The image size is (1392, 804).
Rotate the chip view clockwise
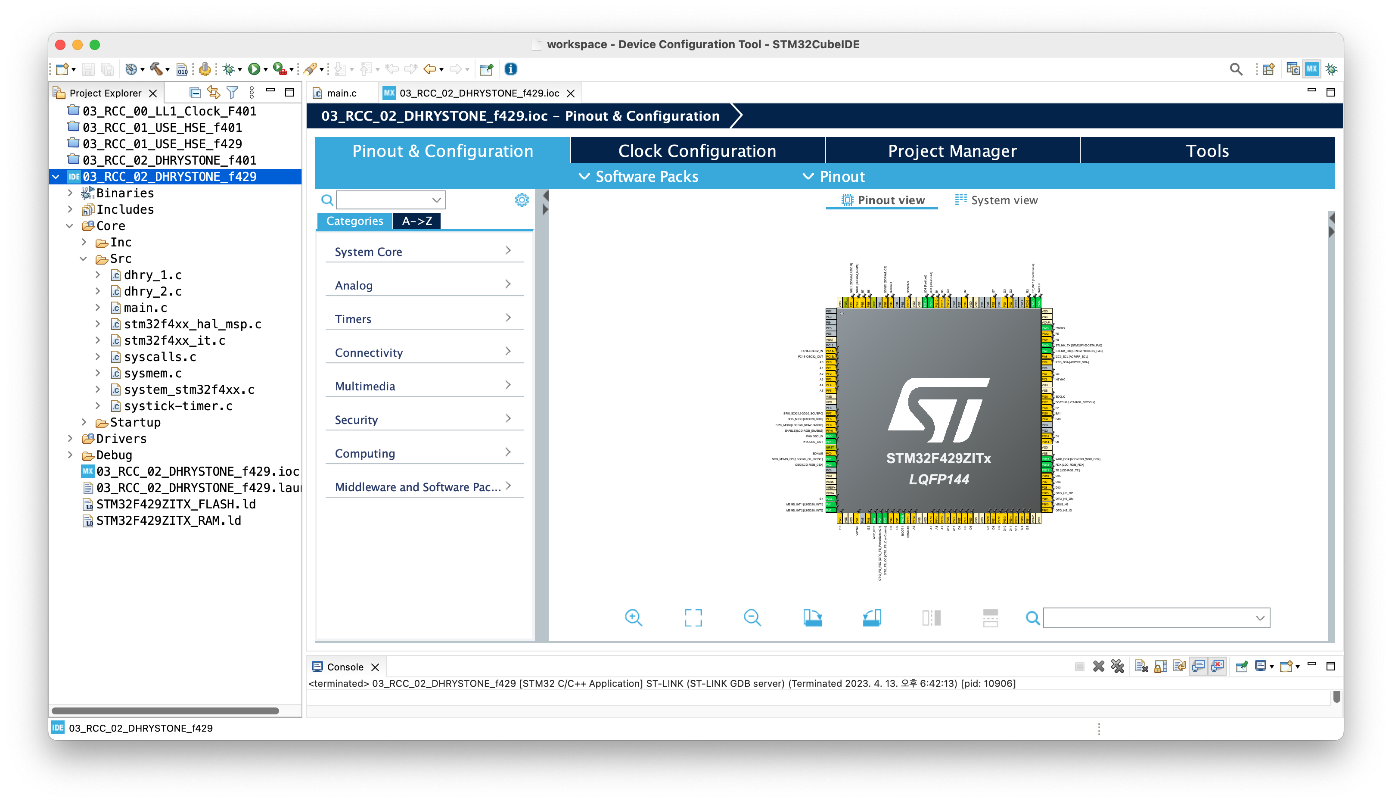(x=812, y=617)
